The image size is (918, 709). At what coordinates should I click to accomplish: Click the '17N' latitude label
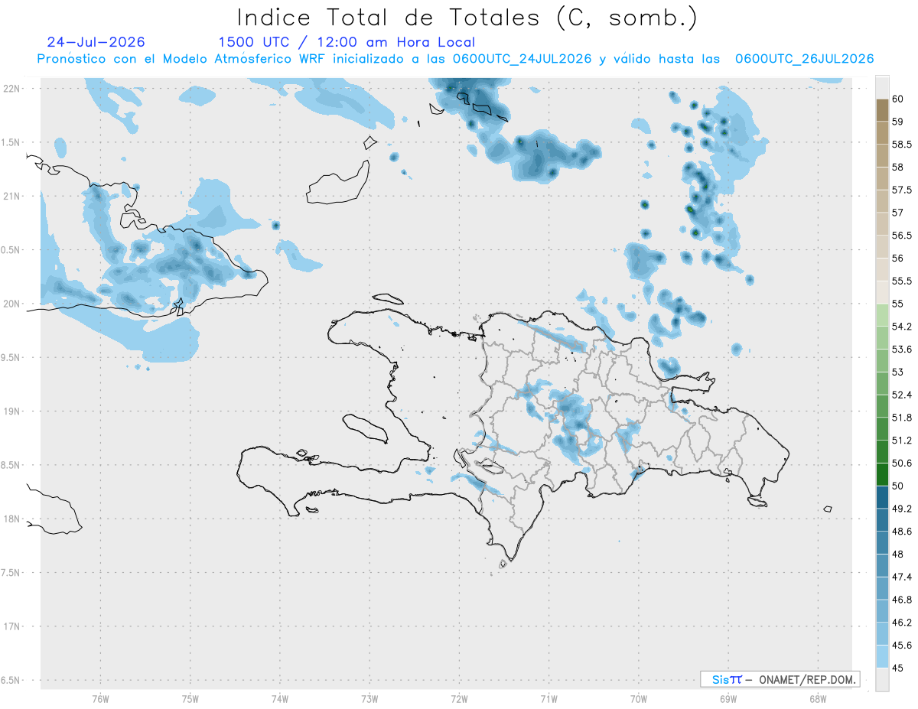pos(13,626)
